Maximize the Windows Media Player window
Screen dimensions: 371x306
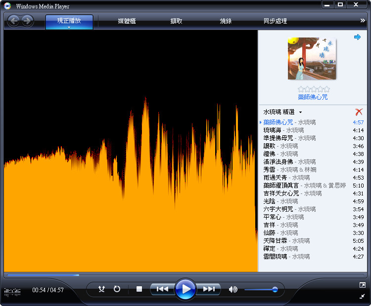tap(340, 5)
